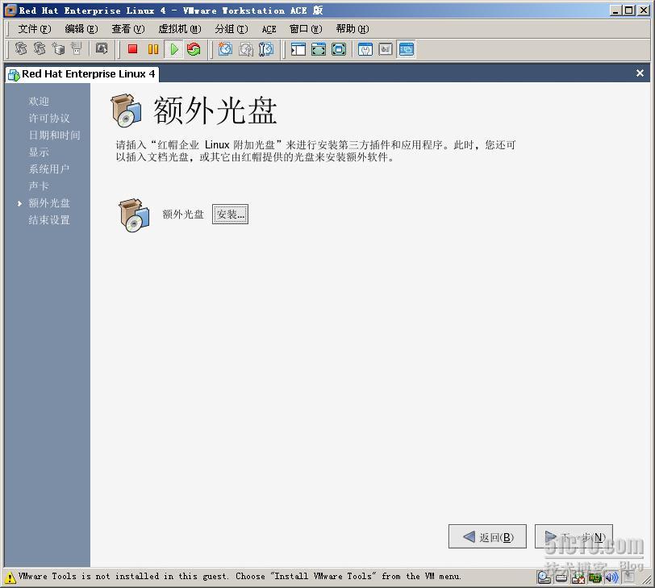Click the 额外光盘 step in sidebar

pyautogui.click(x=49, y=203)
